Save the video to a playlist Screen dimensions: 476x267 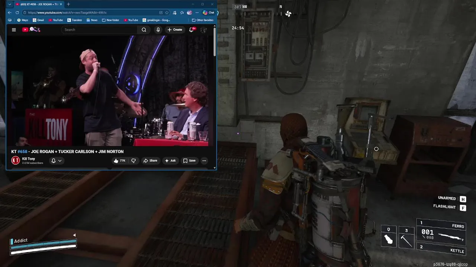pos(189,161)
